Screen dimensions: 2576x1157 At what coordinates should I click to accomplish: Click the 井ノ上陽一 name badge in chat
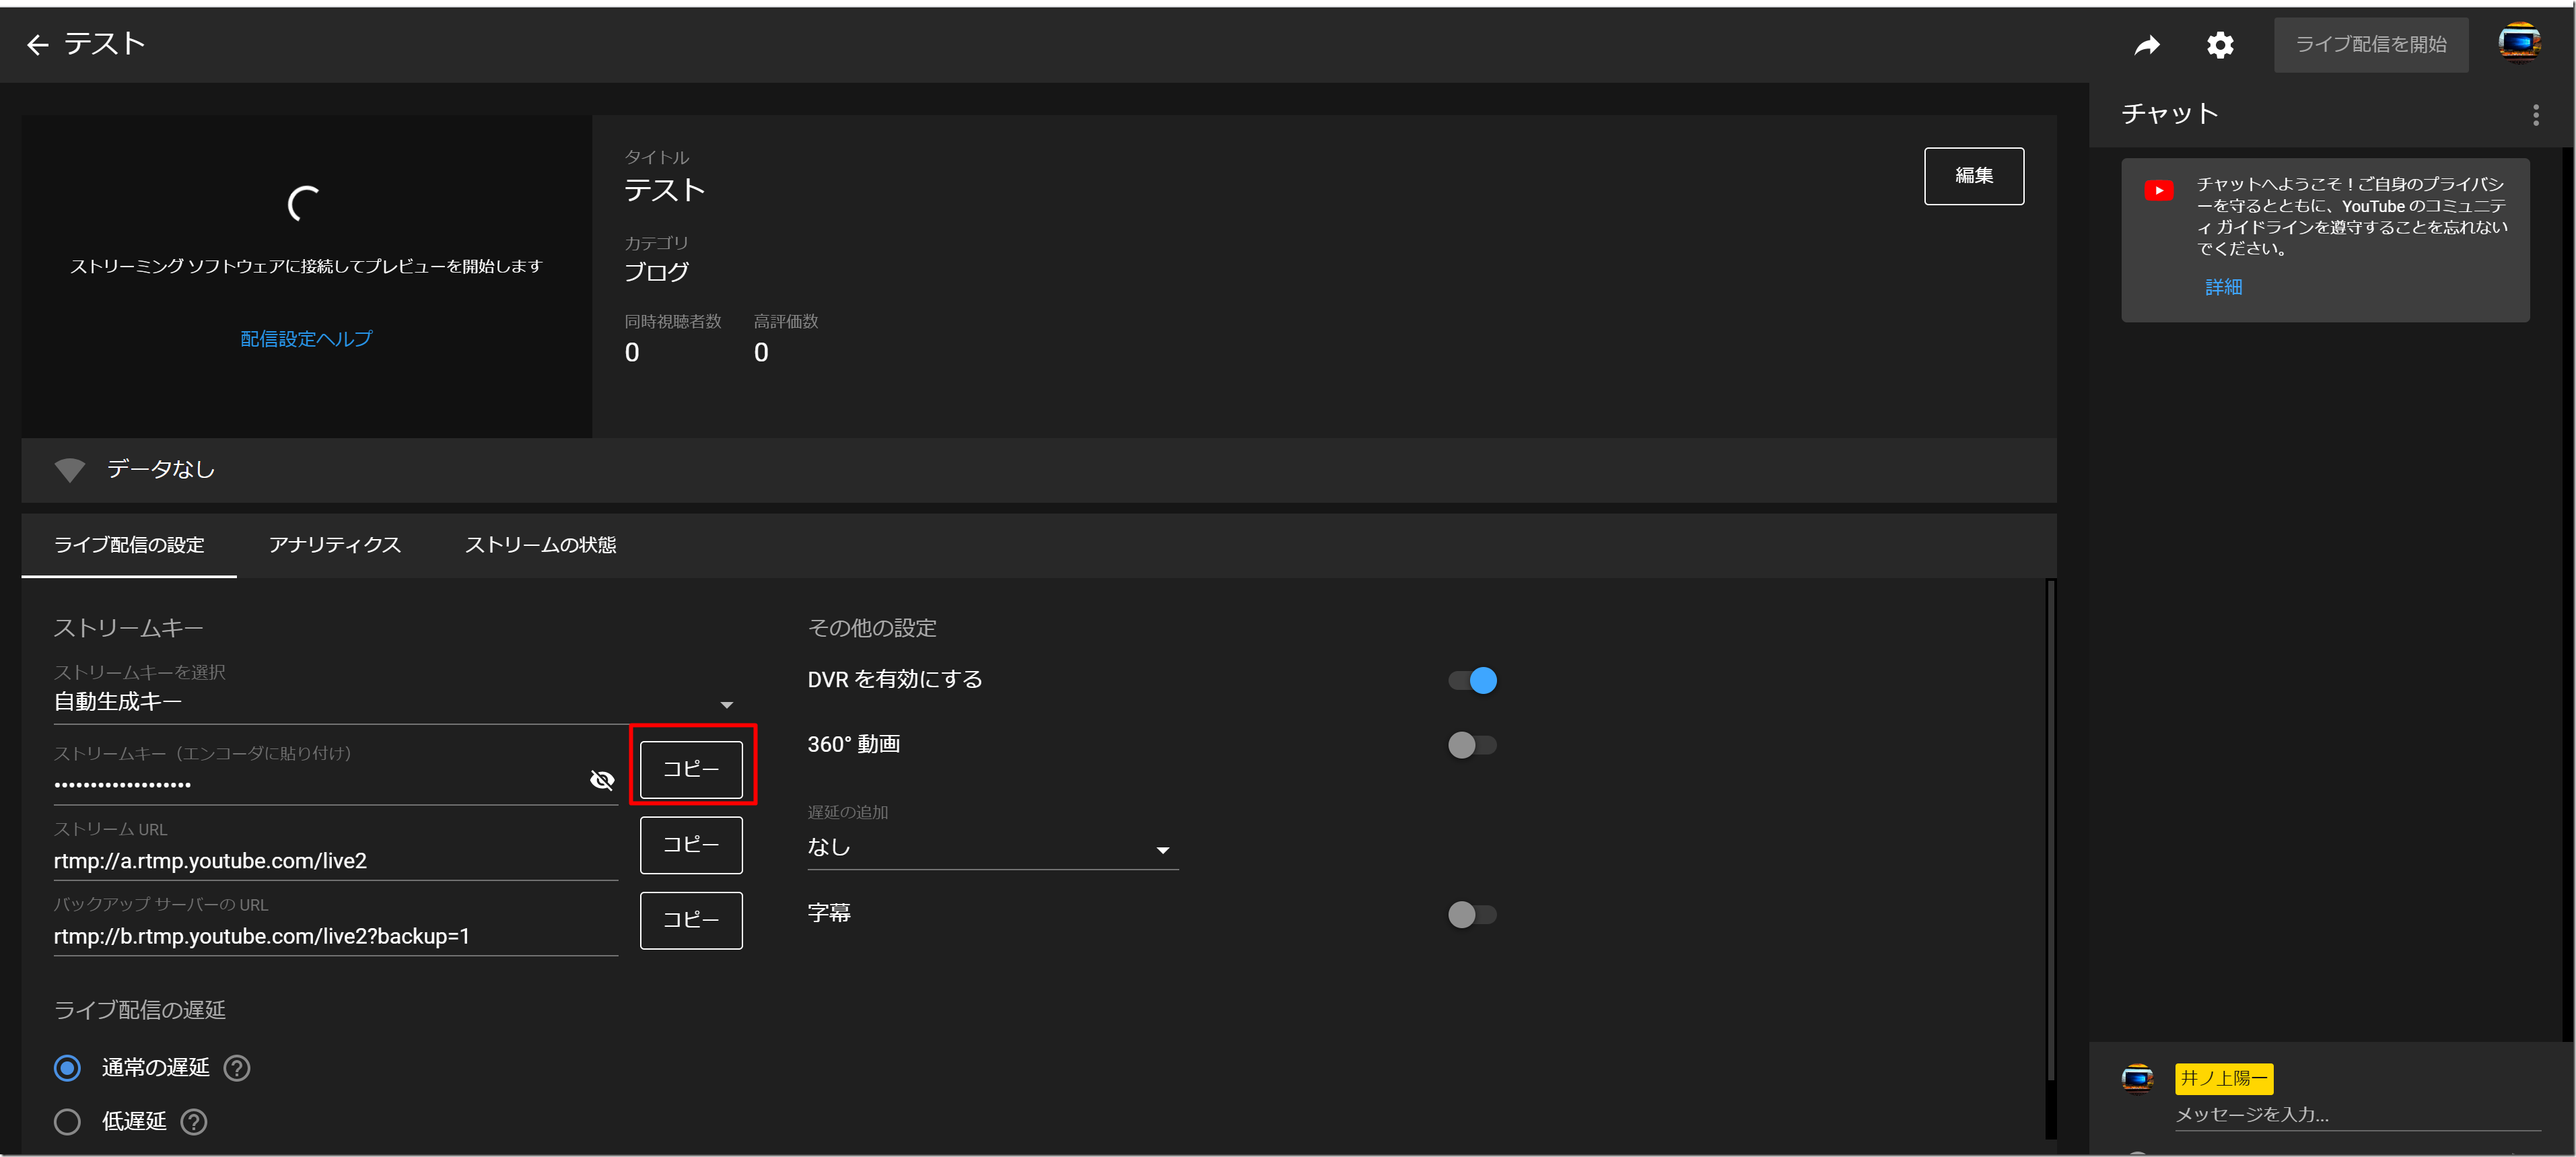[x=2223, y=1078]
